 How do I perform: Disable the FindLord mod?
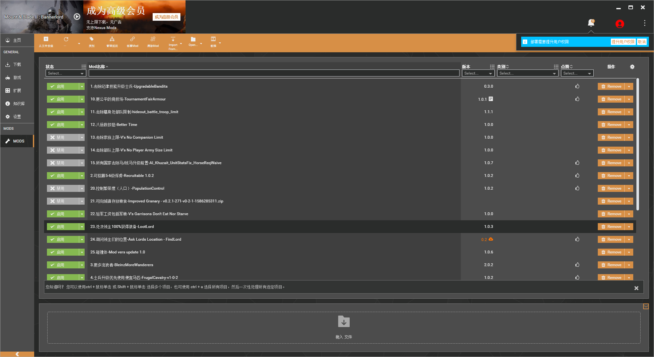point(63,239)
